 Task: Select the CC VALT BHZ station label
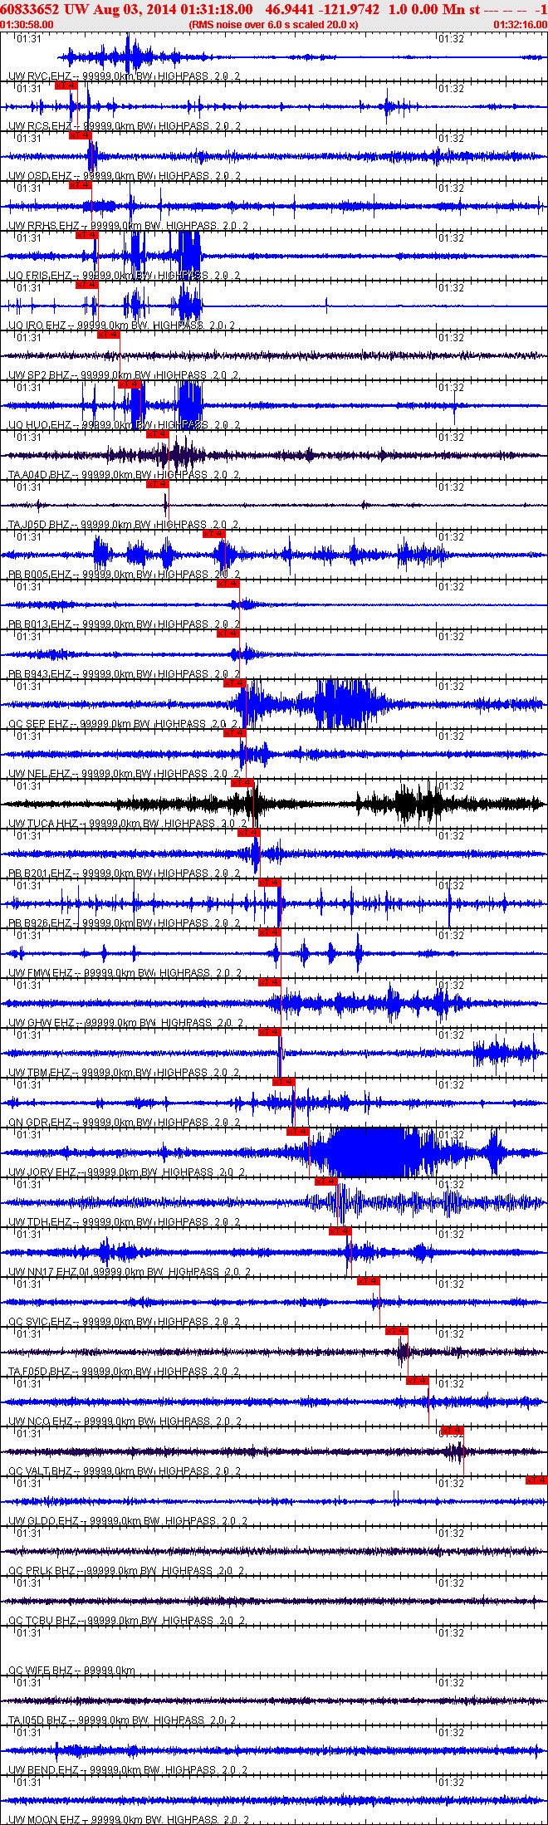coord(125,1471)
